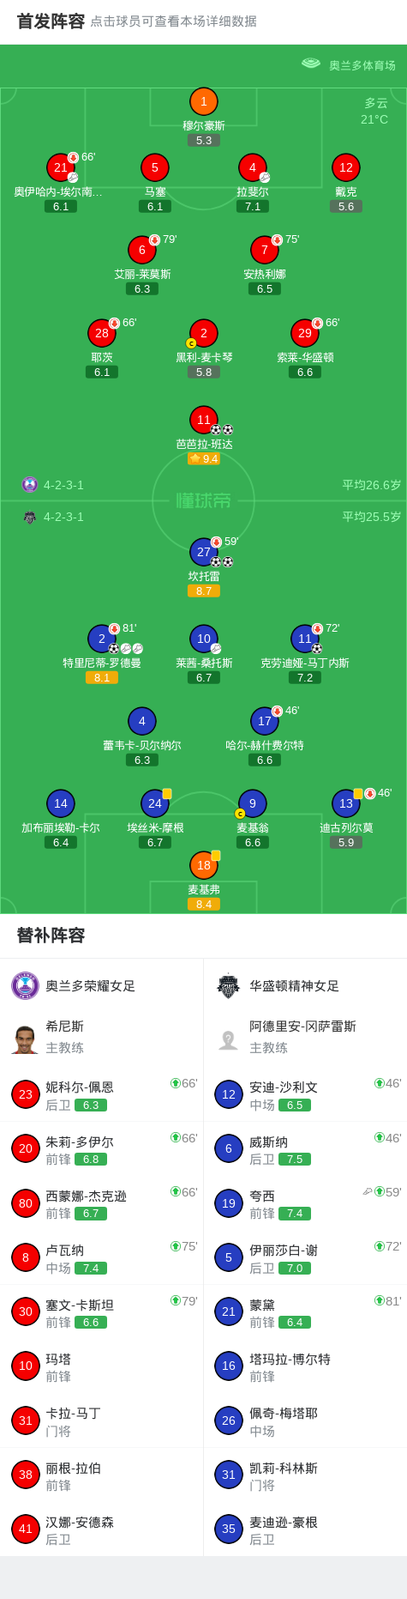The height and width of the screenshot is (1599, 407).
Task: Tap player 11 芭芭拉-班达 jersey circle
Action: click(x=203, y=420)
